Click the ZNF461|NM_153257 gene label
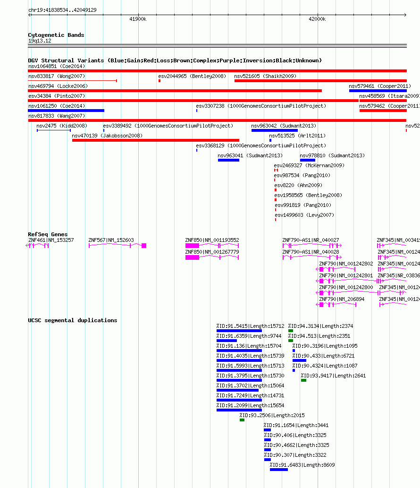This screenshot has width=420, height=488. 51,240
